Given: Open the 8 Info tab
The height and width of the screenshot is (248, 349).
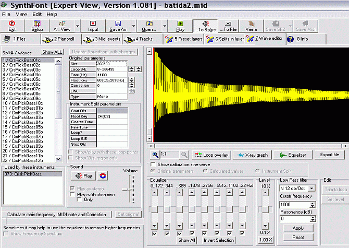Looking at the screenshot, I should (x=306, y=39).
